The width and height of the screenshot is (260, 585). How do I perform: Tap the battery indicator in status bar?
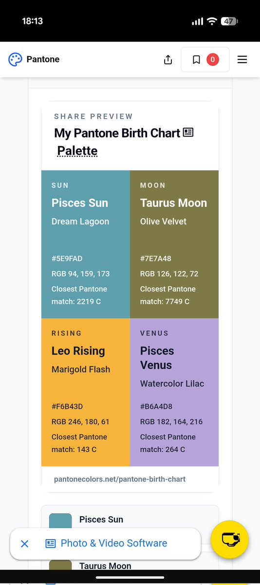point(229,21)
